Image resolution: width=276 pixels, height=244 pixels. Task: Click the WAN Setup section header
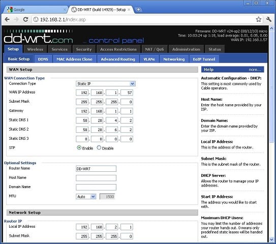point(102,70)
